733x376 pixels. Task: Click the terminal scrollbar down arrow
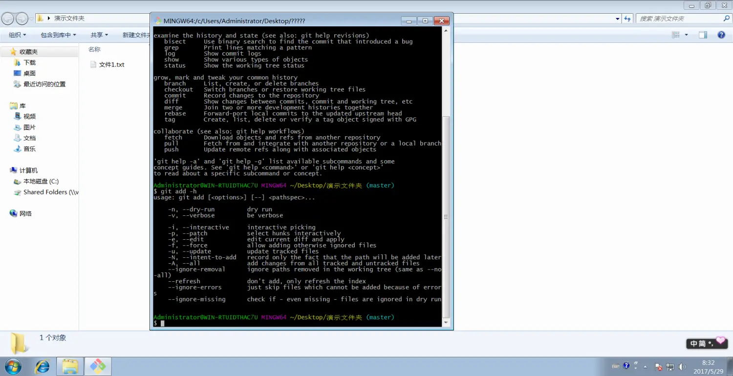click(446, 323)
